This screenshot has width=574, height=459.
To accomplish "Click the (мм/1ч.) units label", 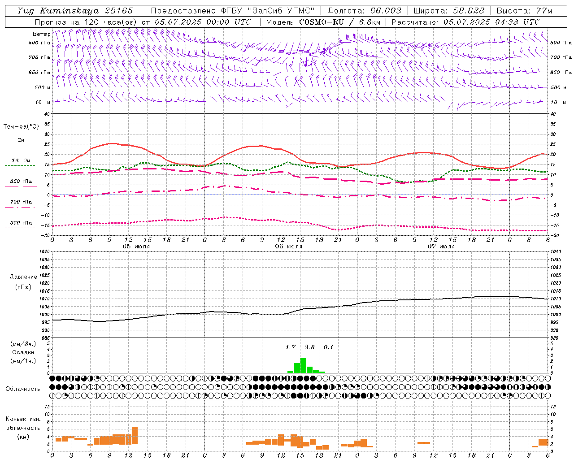I will click(23, 361).
